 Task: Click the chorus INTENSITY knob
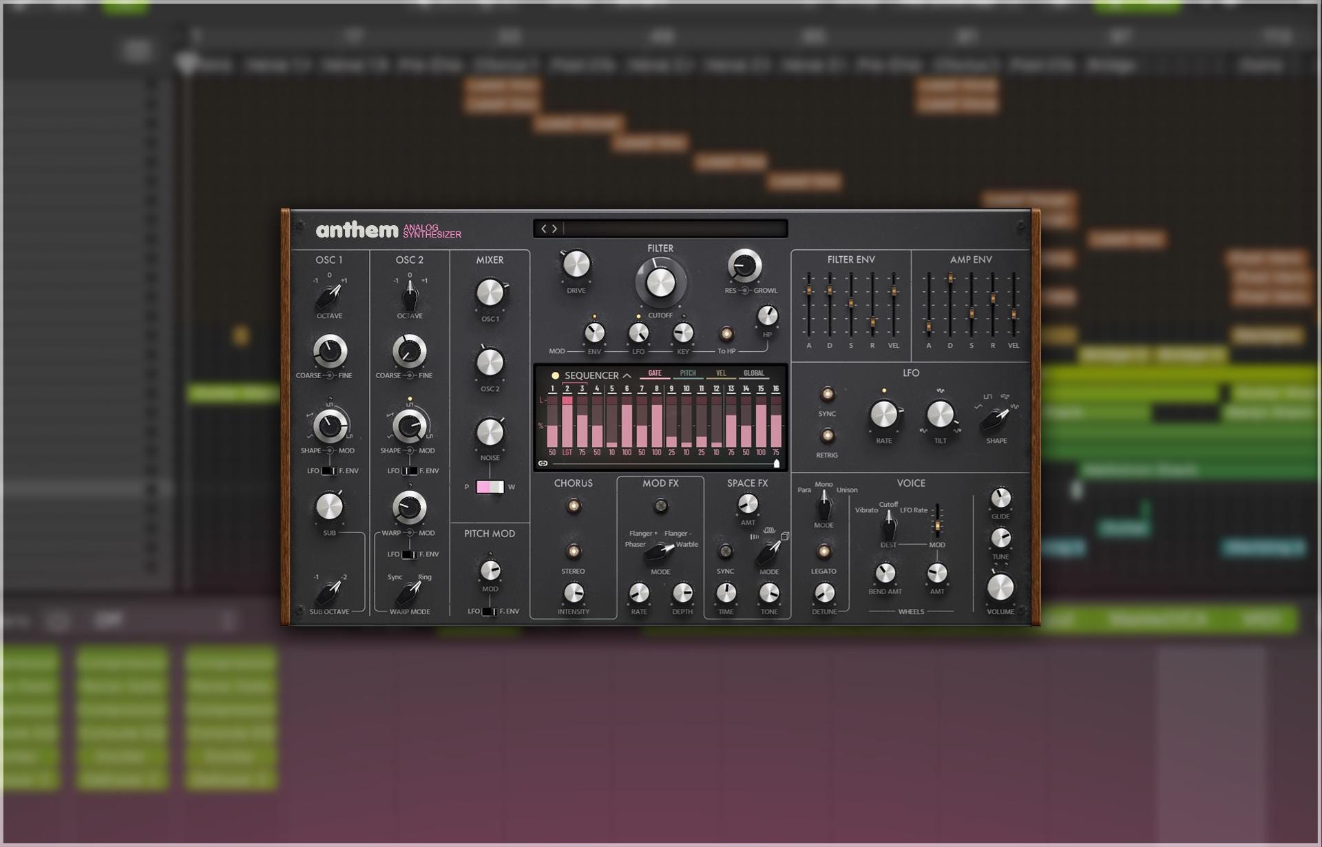coord(574,593)
